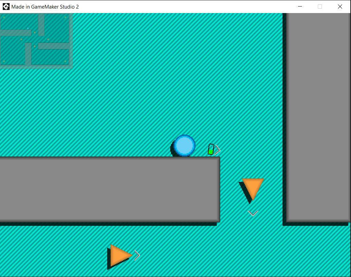This screenshot has height=277, width=351.
Task: Select the right-pointing orange triangle enemy
Action: click(x=120, y=255)
